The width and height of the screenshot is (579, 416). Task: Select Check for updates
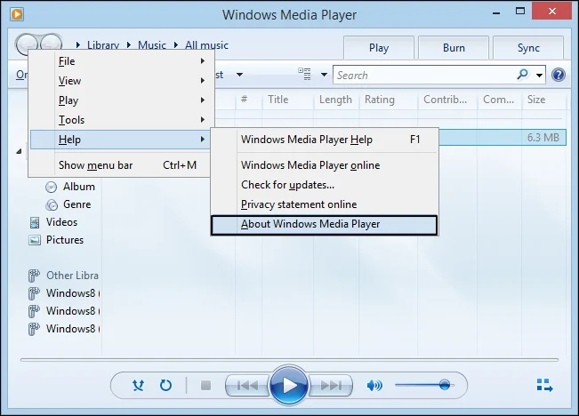pos(325,185)
